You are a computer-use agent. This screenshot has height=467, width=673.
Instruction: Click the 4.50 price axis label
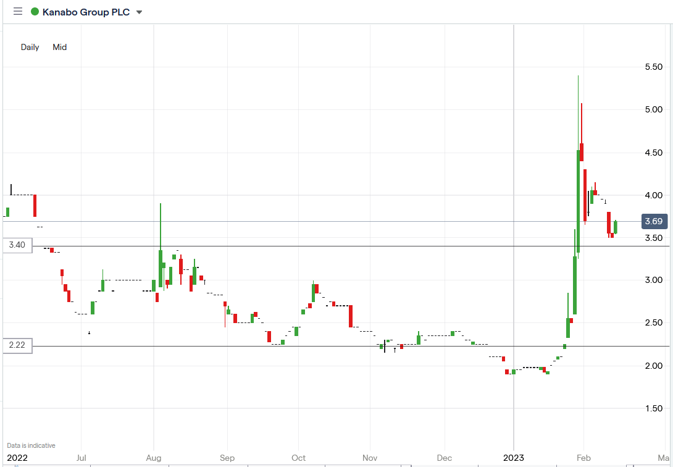[654, 153]
